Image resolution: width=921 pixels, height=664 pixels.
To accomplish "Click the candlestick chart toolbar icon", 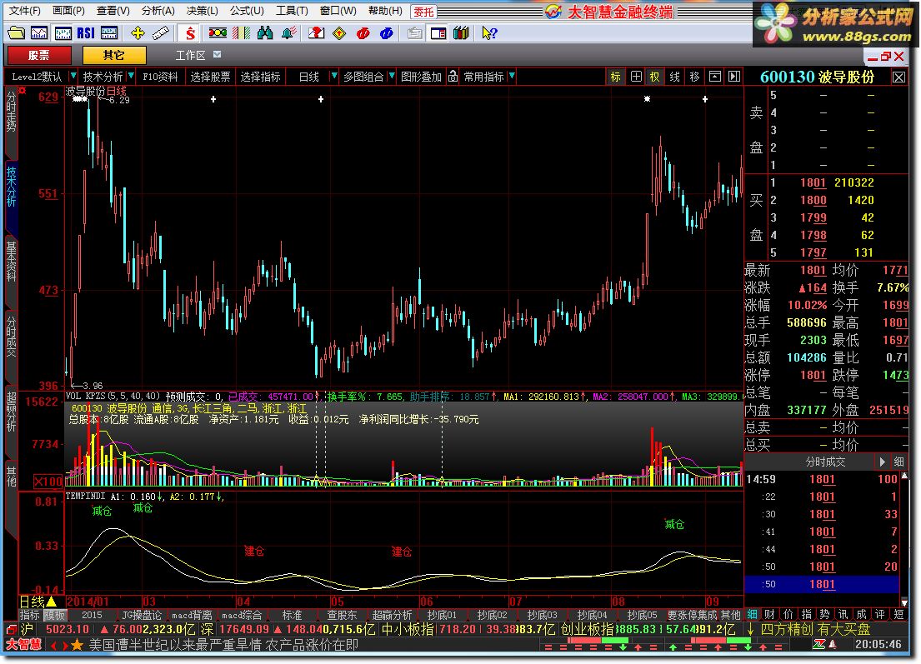I will coord(63,33).
